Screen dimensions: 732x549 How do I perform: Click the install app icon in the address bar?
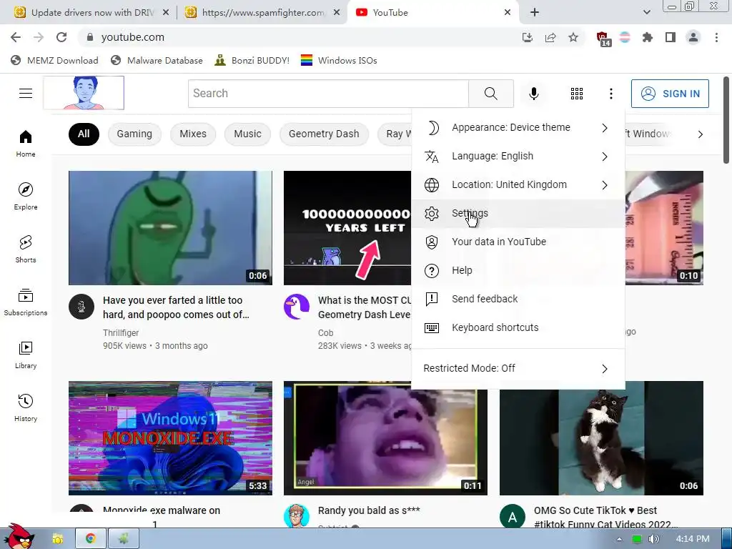(528, 37)
